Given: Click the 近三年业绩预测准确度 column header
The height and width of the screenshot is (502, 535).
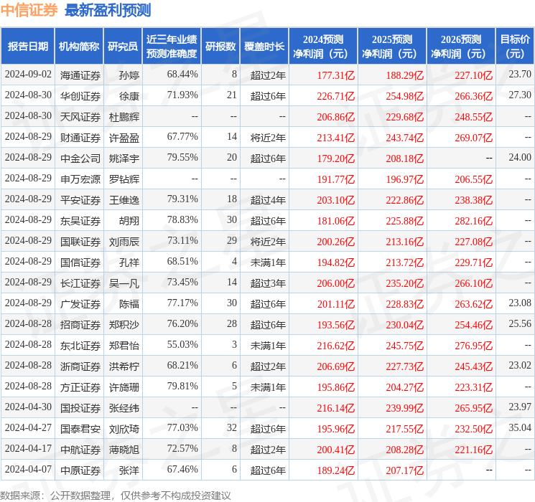Looking at the screenshot, I should [x=172, y=47].
